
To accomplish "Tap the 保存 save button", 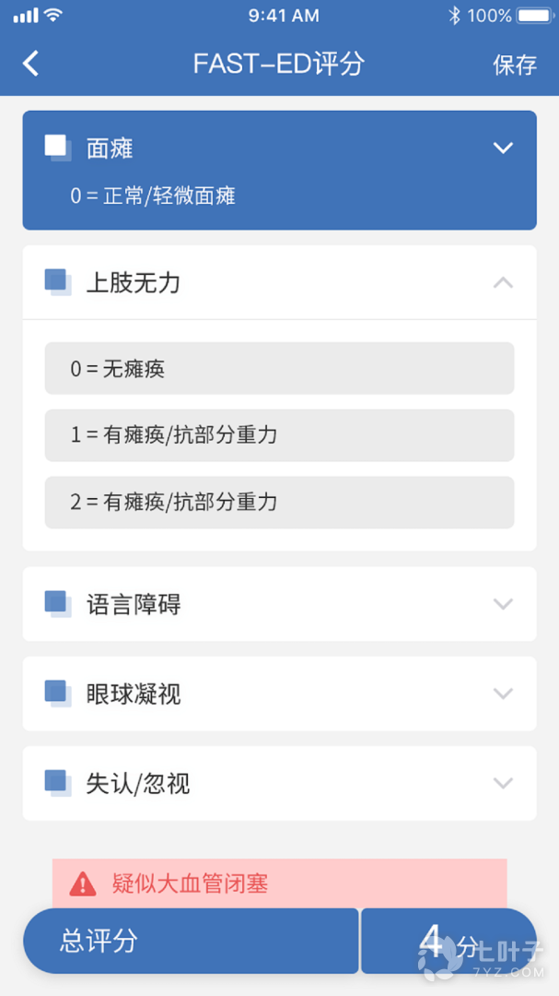I will point(515,65).
